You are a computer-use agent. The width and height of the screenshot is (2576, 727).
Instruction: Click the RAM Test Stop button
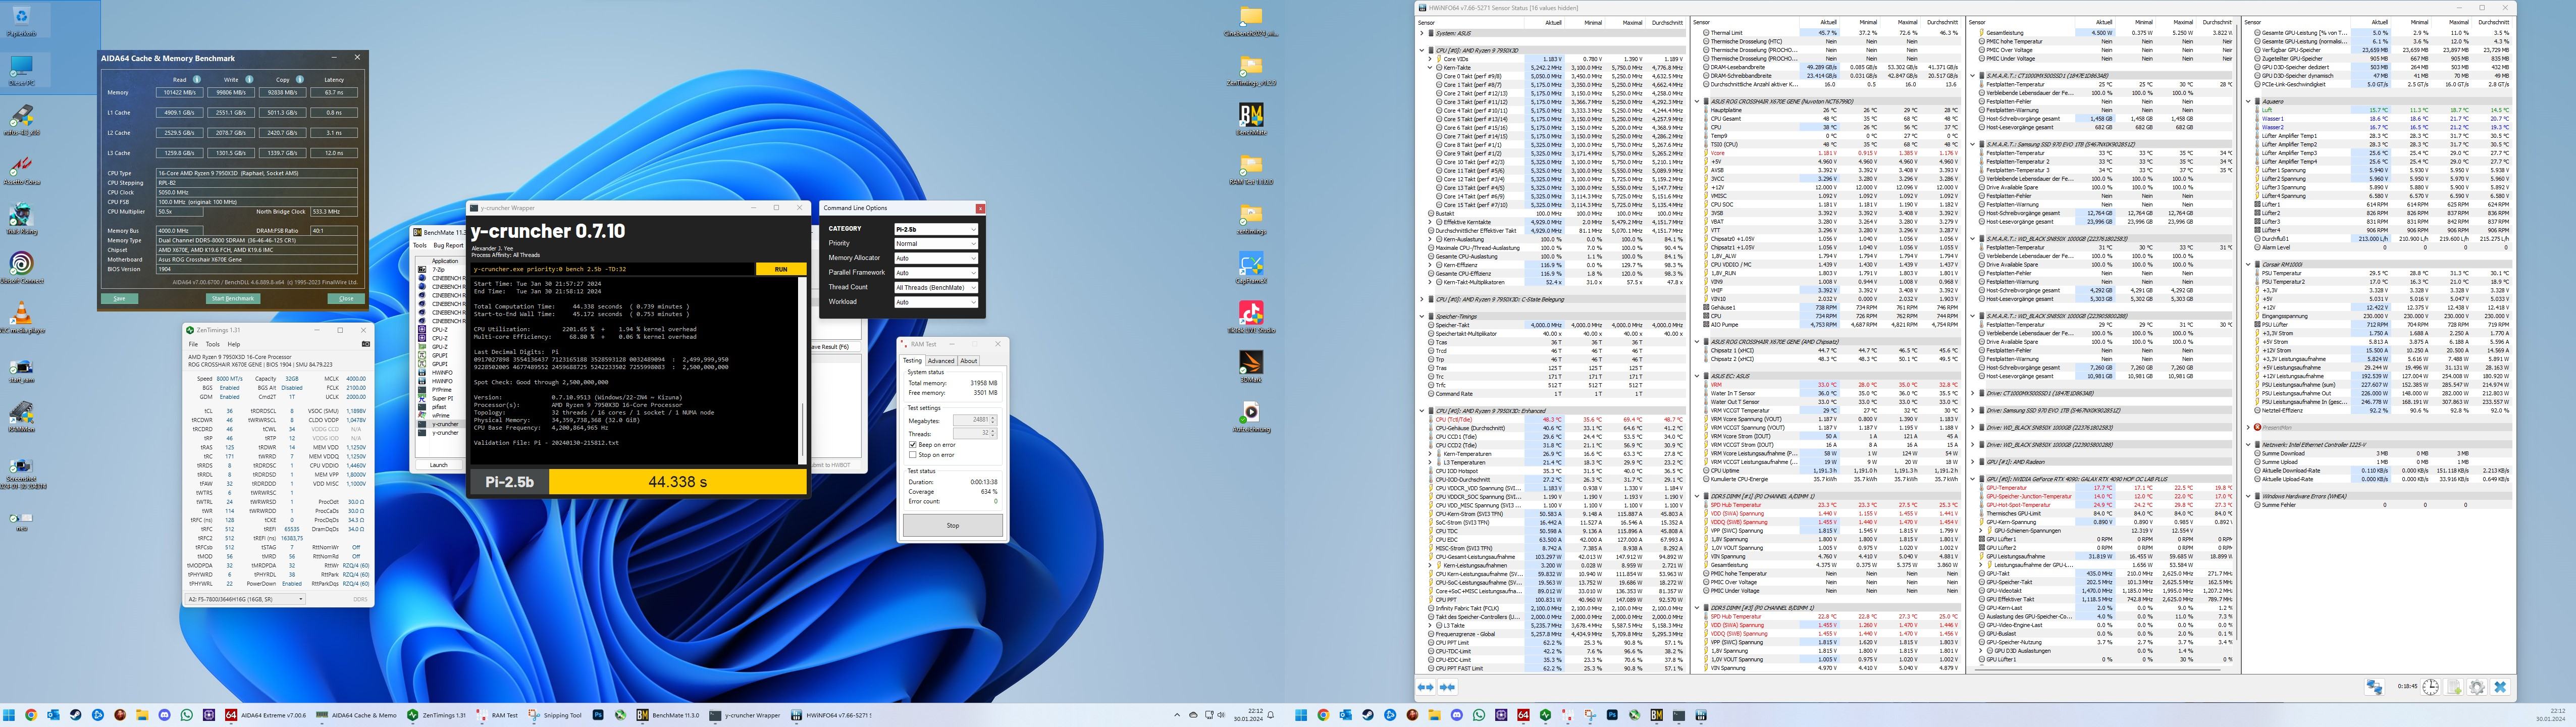(x=952, y=525)
